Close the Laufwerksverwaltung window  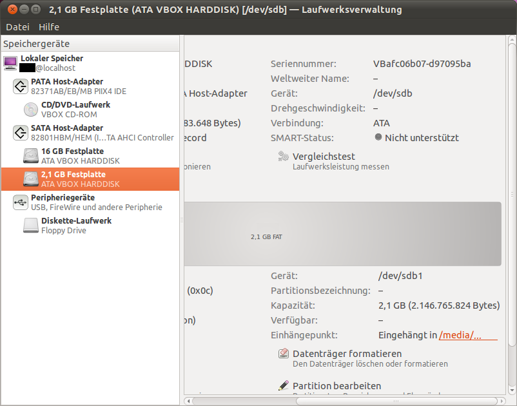tap(12, 10)
